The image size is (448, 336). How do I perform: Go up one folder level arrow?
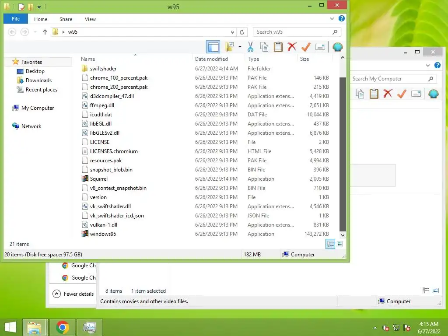pyautogui.click(x=45, y=32)
